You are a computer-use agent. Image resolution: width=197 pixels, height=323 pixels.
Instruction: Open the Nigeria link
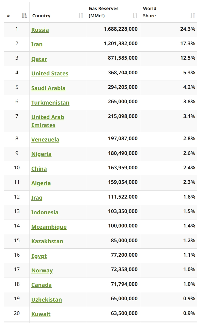41,154
